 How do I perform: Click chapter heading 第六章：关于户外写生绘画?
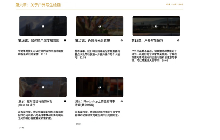38,5
